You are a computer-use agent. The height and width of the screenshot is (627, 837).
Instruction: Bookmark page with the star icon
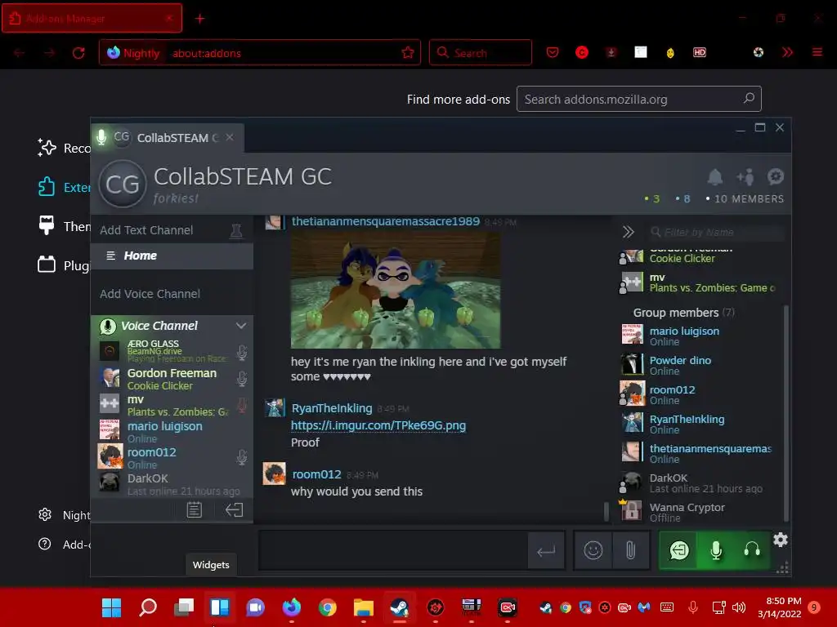click(408, 52)
